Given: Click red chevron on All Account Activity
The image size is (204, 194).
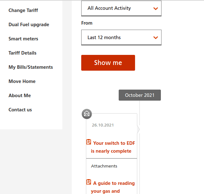Looking at the screenshot, I should (156, 9).
